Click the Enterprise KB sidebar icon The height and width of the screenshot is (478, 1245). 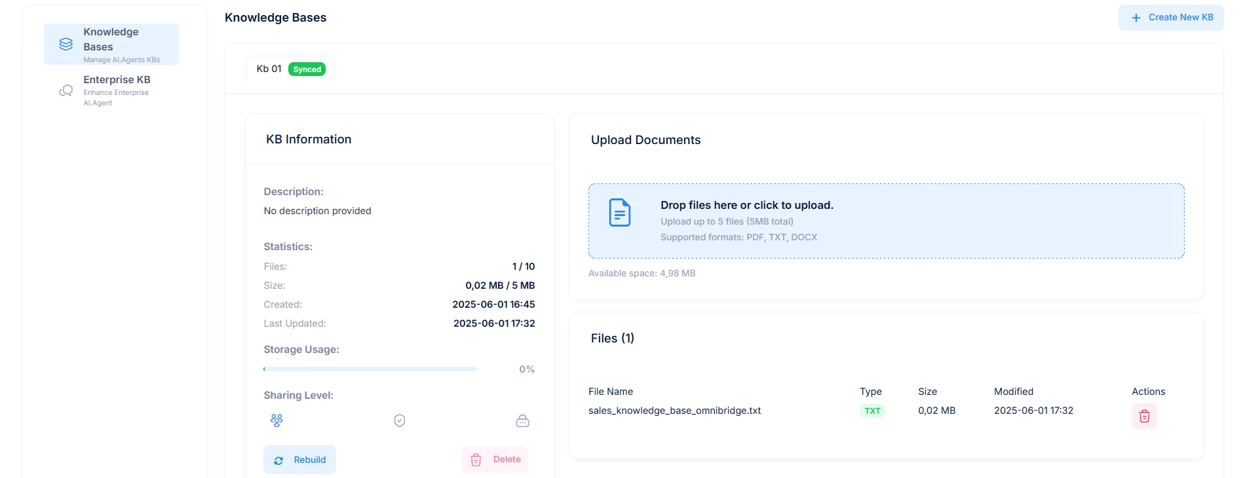pos(66,90)
